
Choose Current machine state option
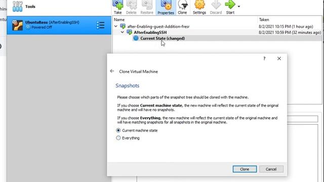pyautogui.click(x=137, y=130)
